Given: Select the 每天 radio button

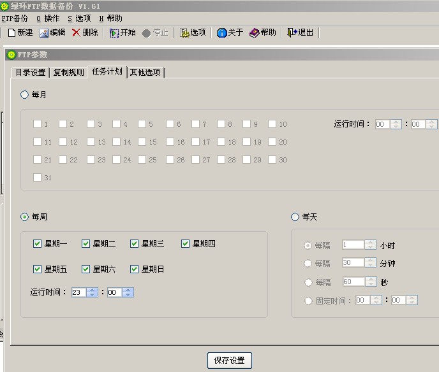Looking at the screenshot, I should 295,217.
